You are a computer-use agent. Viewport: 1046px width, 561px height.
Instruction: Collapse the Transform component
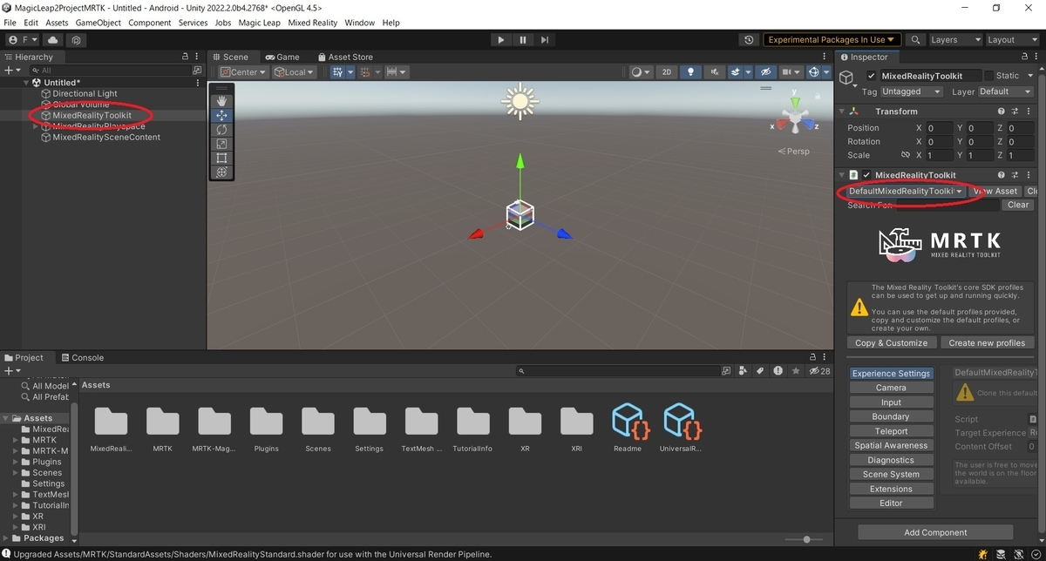842,112
